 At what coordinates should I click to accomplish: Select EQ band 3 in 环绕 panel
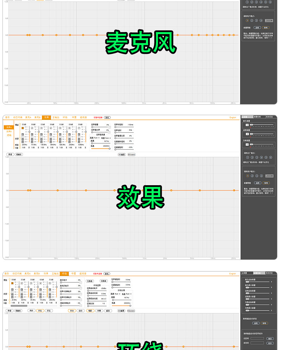pyautogui.click(x=31, y=283)
